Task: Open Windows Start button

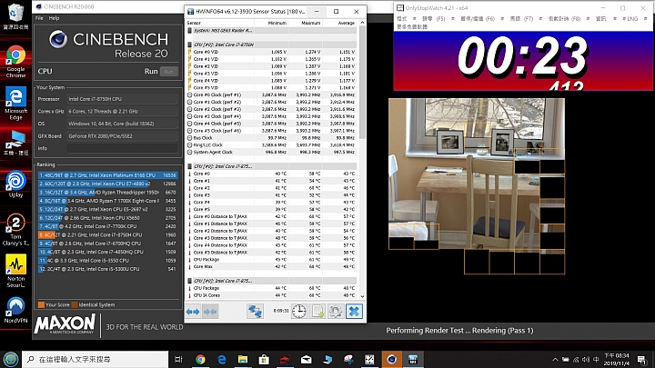Action: 10,359
